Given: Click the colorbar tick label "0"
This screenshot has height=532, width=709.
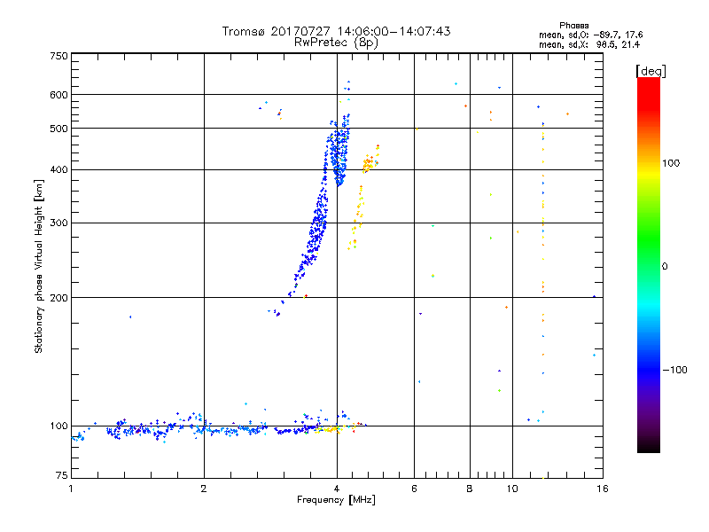Looking at the screenshot, I should click(x=665, y=267).
